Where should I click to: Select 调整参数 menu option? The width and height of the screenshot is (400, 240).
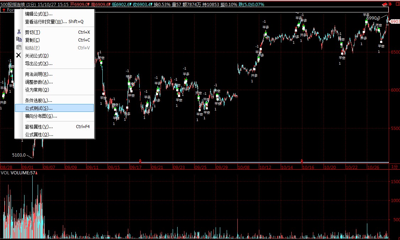(x=38, y=82)
